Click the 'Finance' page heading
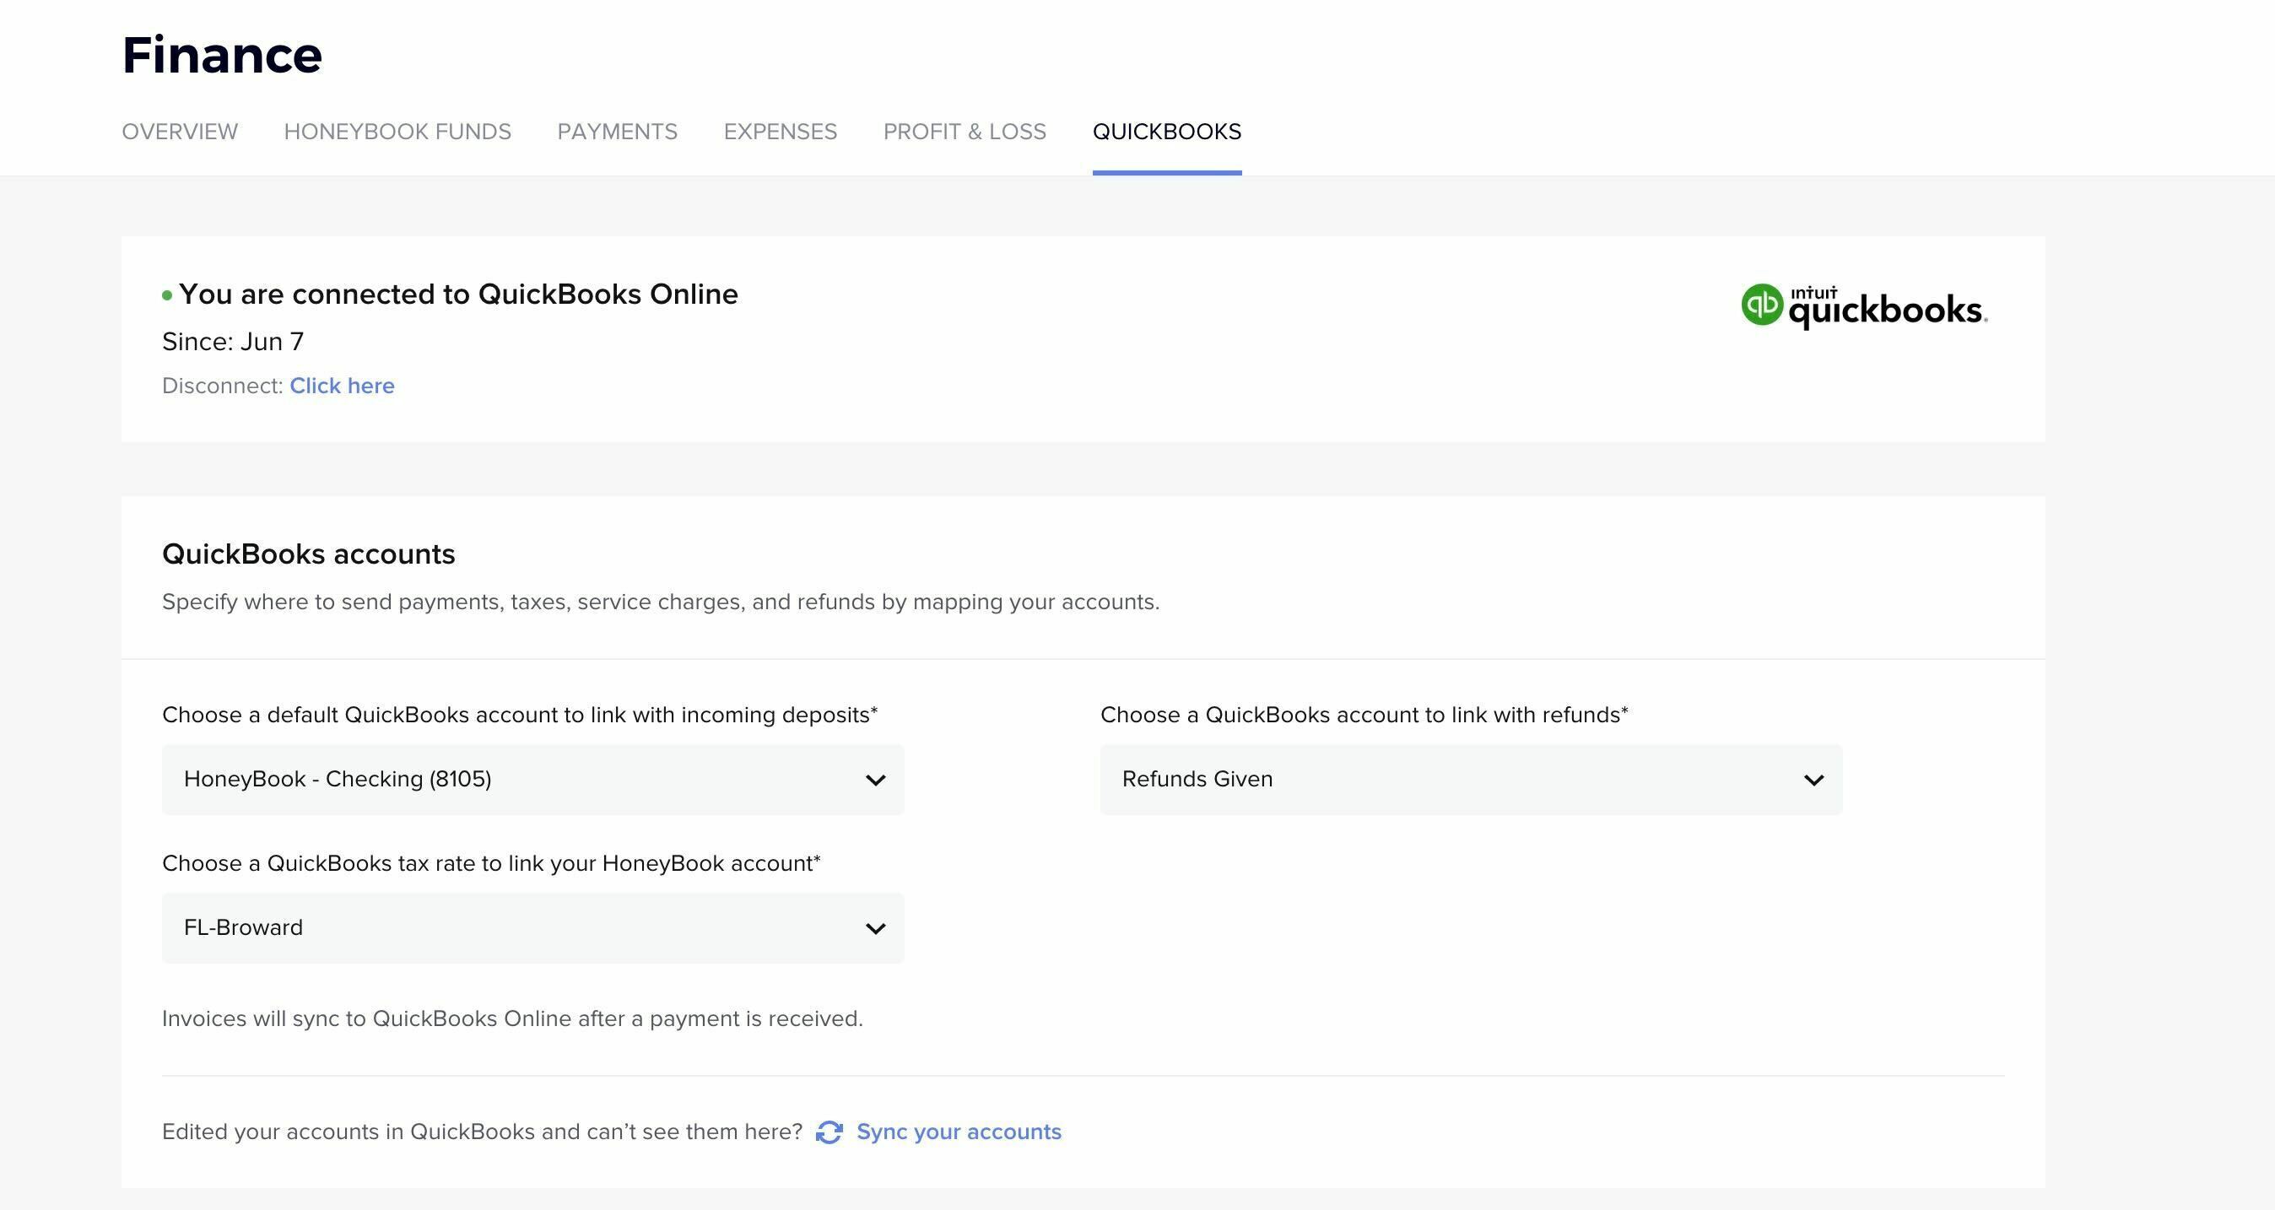This screenshot has height=1210, width=2275. point(222,55)
